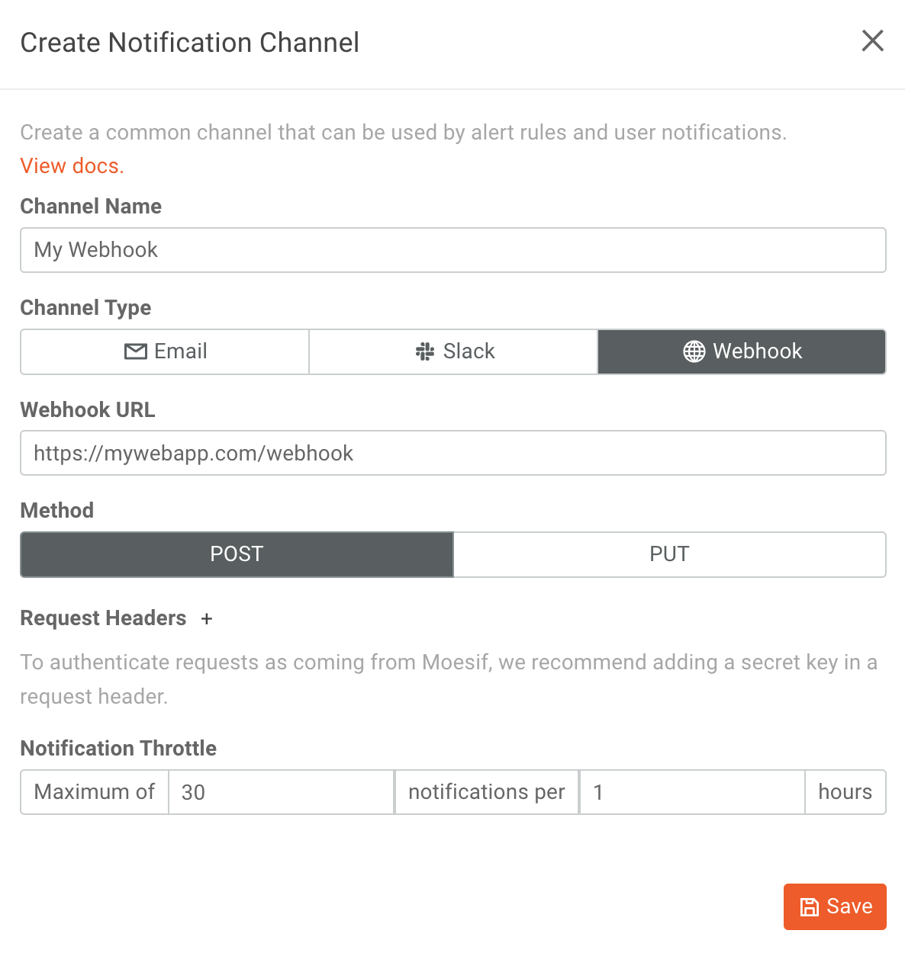Click the plus icon next to Request Headers
Viewport: 905px width, 956px height.
tap(206, 619)
